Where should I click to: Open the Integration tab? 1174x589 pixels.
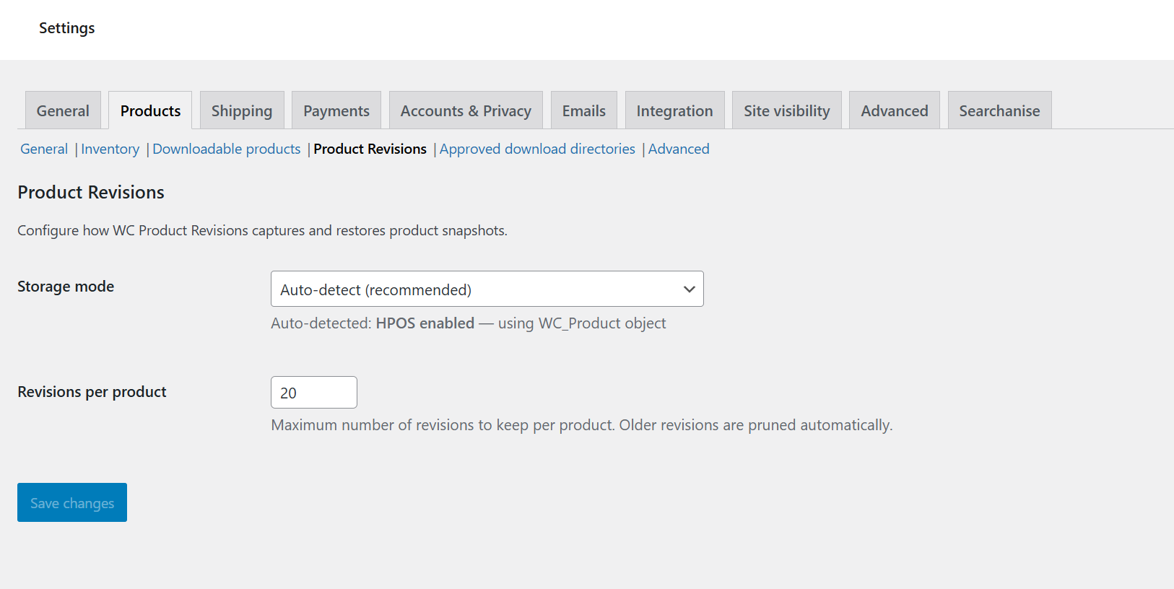[x=674, y=110]
